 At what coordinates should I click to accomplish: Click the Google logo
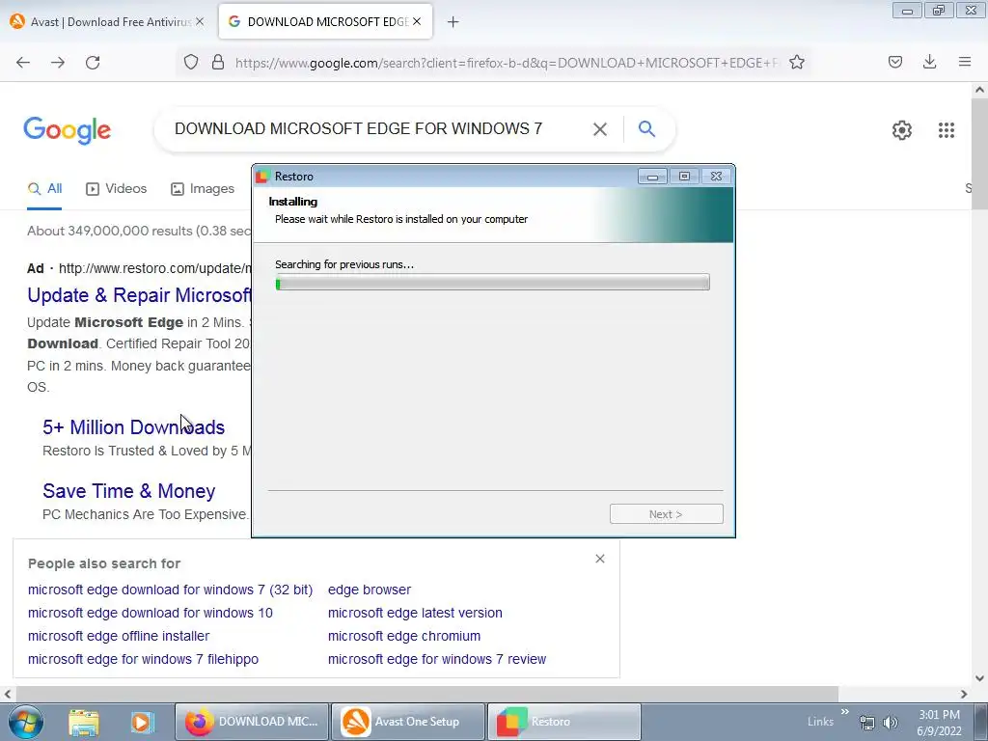coord(67,130)
